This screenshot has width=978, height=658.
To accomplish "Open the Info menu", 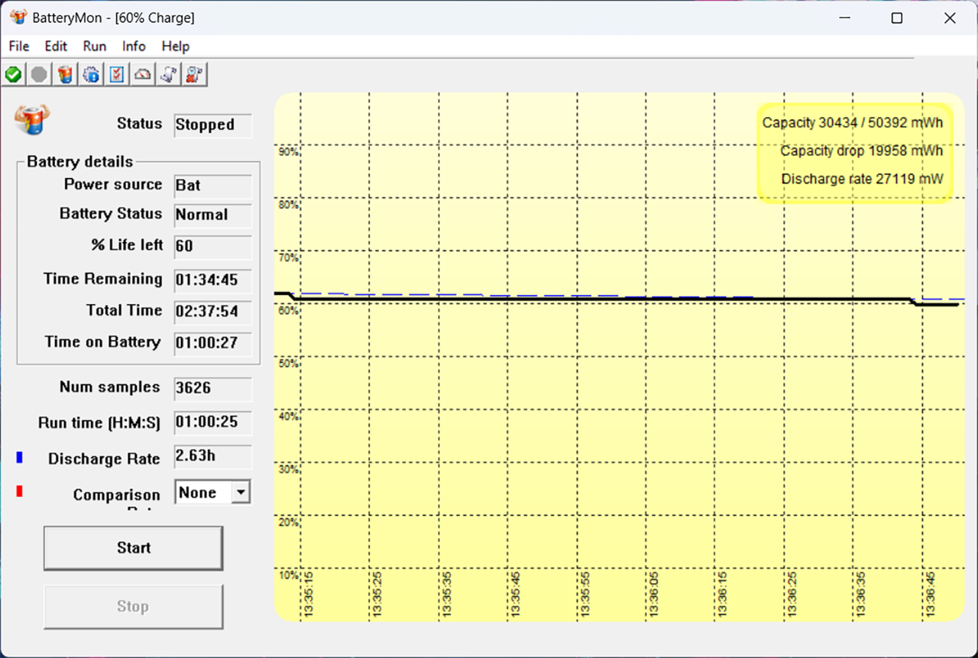I will (x=134, y=46).
